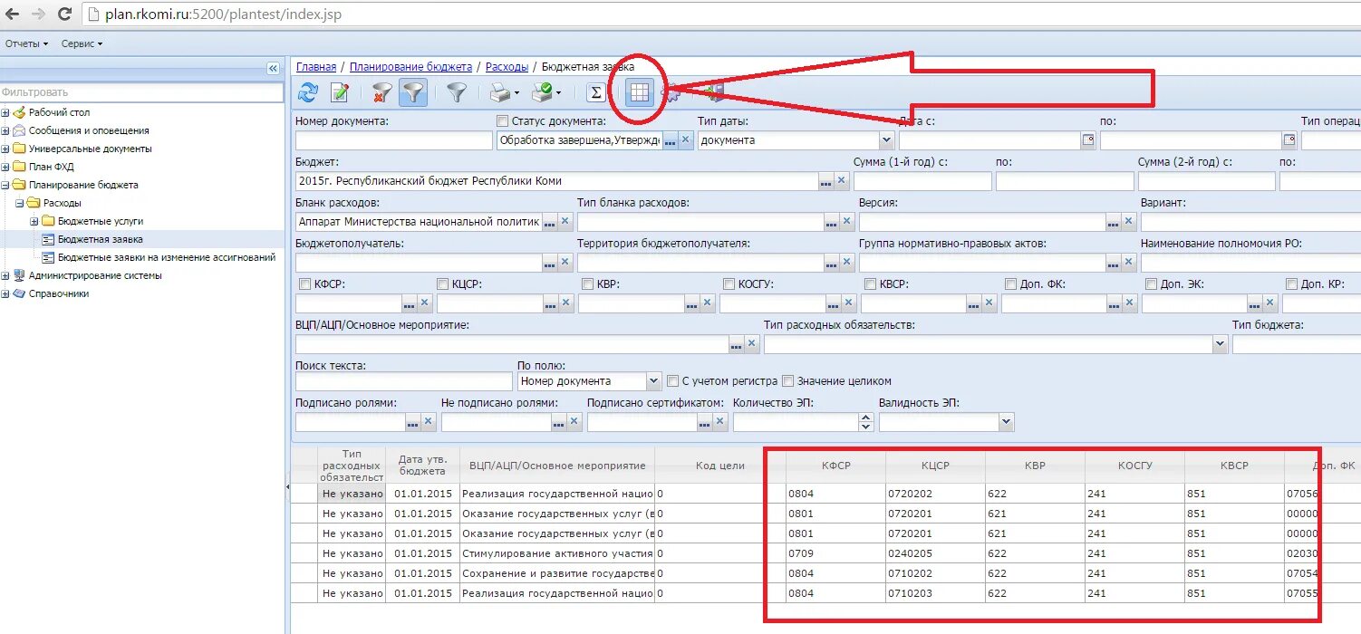The image size is (1361, 634).
Task: Clear Подписано ролями field with X
Action: [429, 422]
